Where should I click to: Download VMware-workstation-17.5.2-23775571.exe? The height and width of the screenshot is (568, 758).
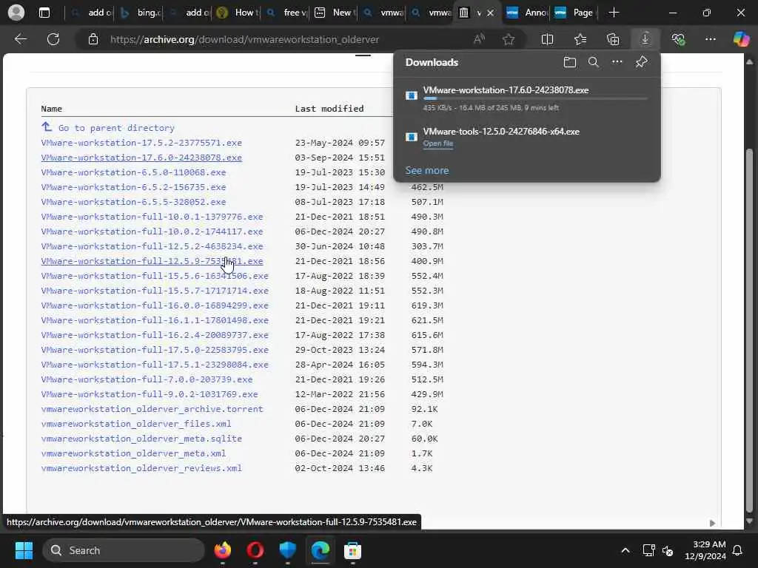coord(141,143)
